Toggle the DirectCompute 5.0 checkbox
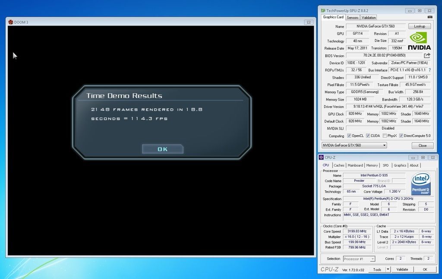This screenshot has width=442, height=279. pyautogui.click(x=401, y=136)
